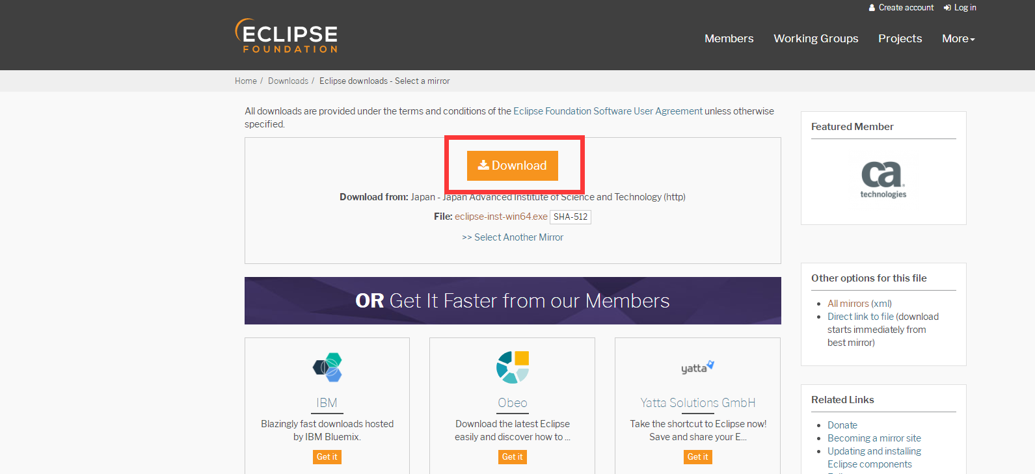The width and height of the screenshot is (1035, 474).
Task: Click the Obeo circular logo
Action: coord(513,367)
